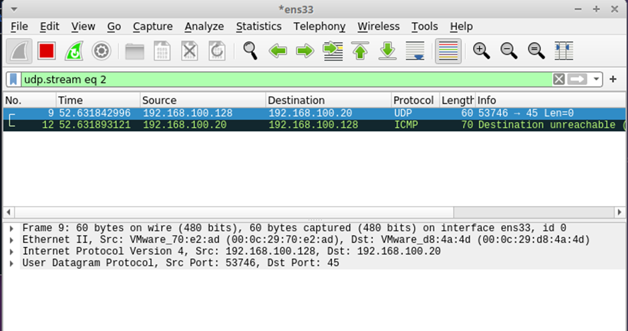Sort packets by the Time column
The height and width of the screenshot is (331, 628).
coord(98,100)
